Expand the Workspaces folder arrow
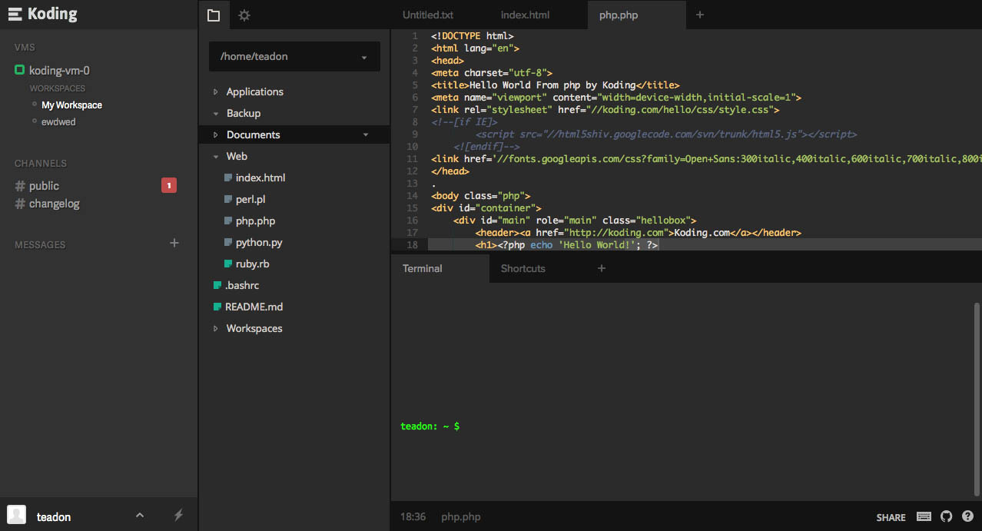The image size is (982, 531). coord(215,329)
